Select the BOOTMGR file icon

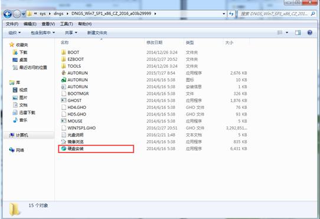(64, 94)
